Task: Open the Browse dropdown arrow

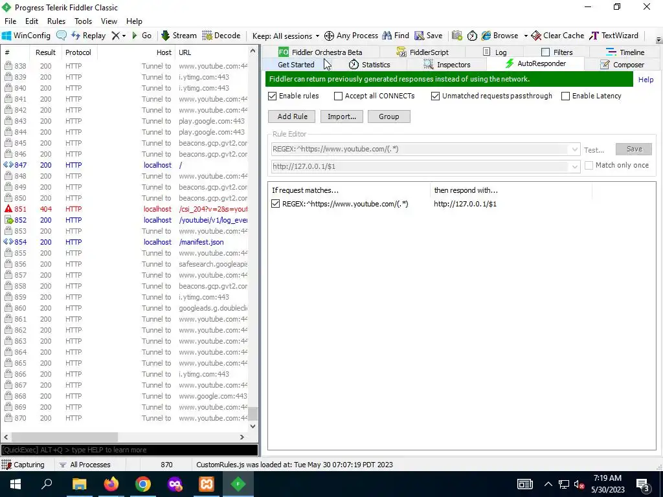Action: point(526,36)
